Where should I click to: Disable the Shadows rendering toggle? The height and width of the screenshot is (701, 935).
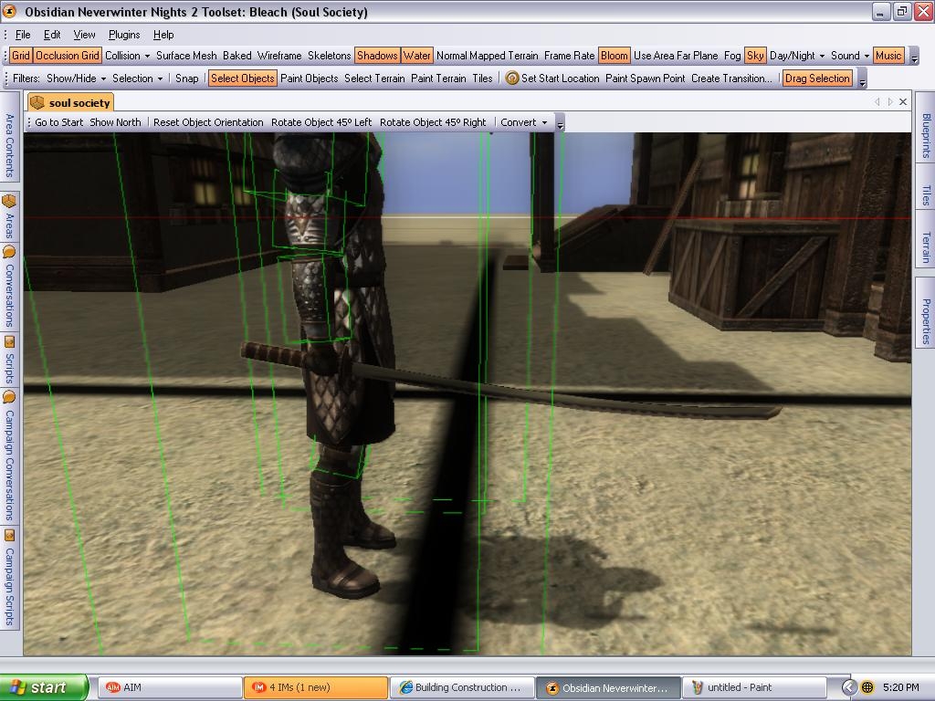pos(376,56)
